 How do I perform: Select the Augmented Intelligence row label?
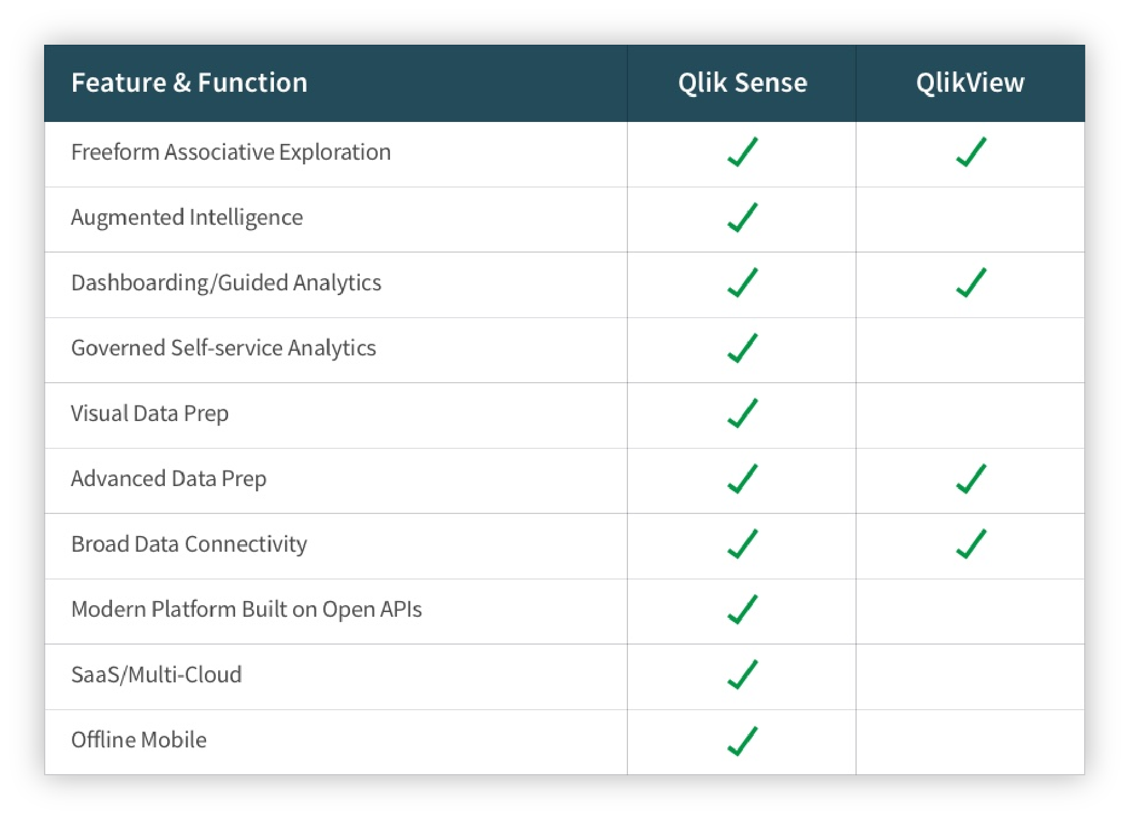click(x=187, y=218)
